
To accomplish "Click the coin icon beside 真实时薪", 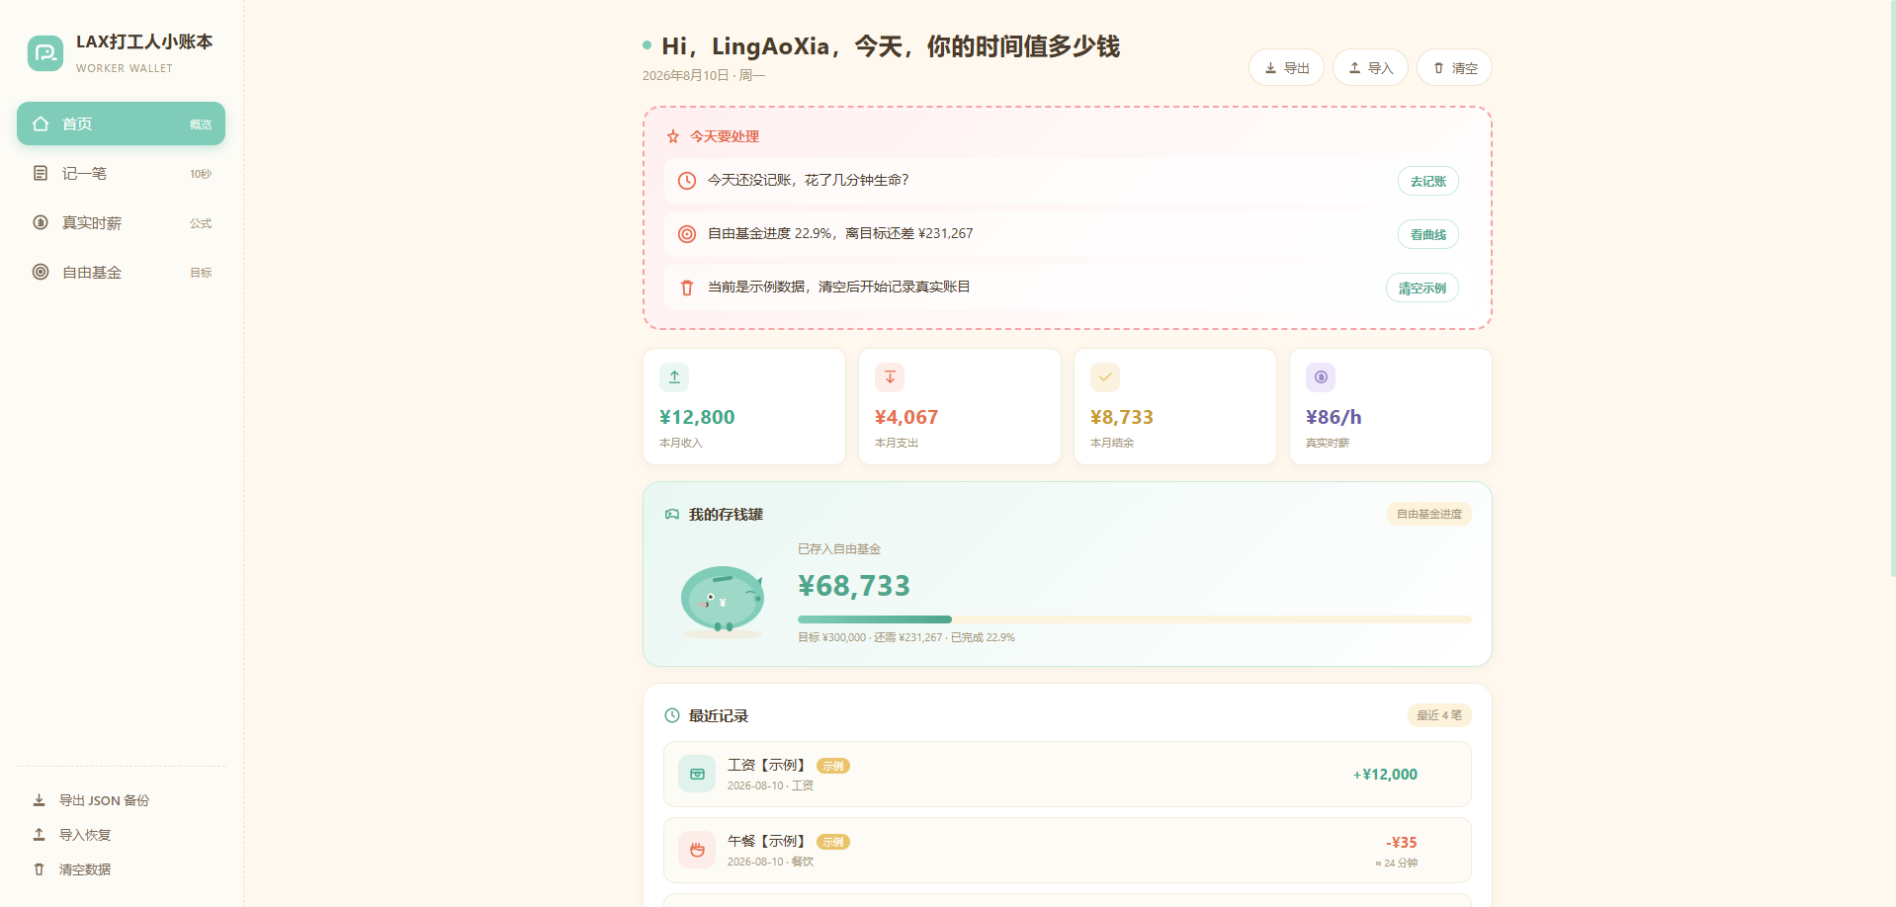I will click(41, 222).
